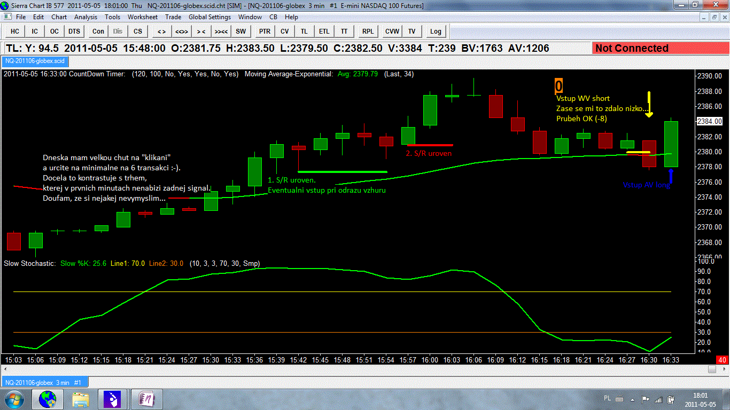Image resolution: width=730 pixels, height=410 pixels.
Task: Click the PL language indicator in tray
Action: point(607,399)
